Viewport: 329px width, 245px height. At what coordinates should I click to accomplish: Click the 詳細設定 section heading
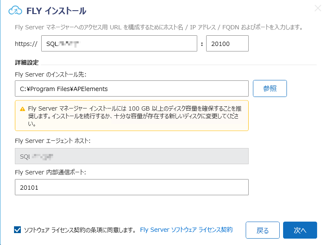[x=27, y=63]
